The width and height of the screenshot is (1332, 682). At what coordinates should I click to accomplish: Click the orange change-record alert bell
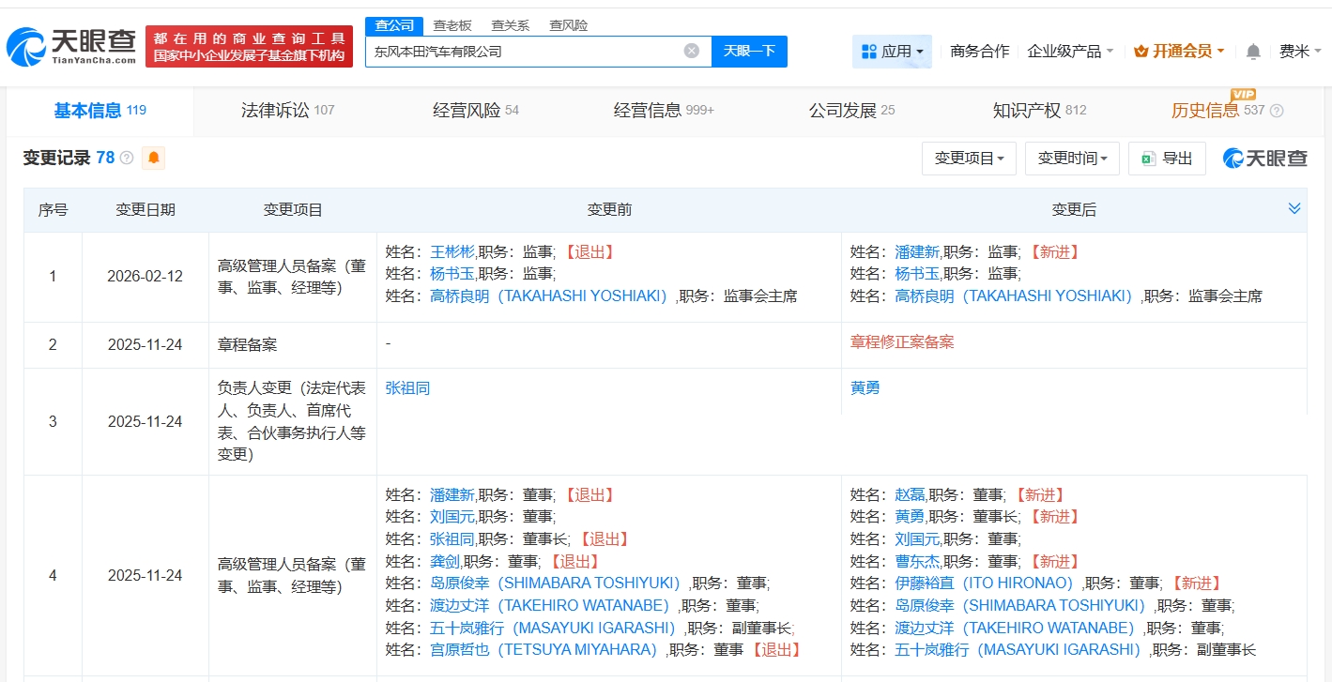point(154,158)
